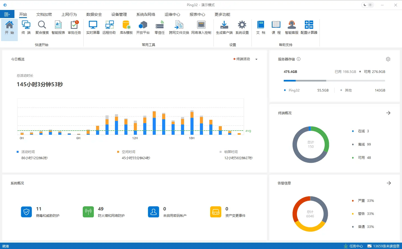Click the server storage usage bar
The width and height of the screenshot is (402, 249).
coord(334,81)
